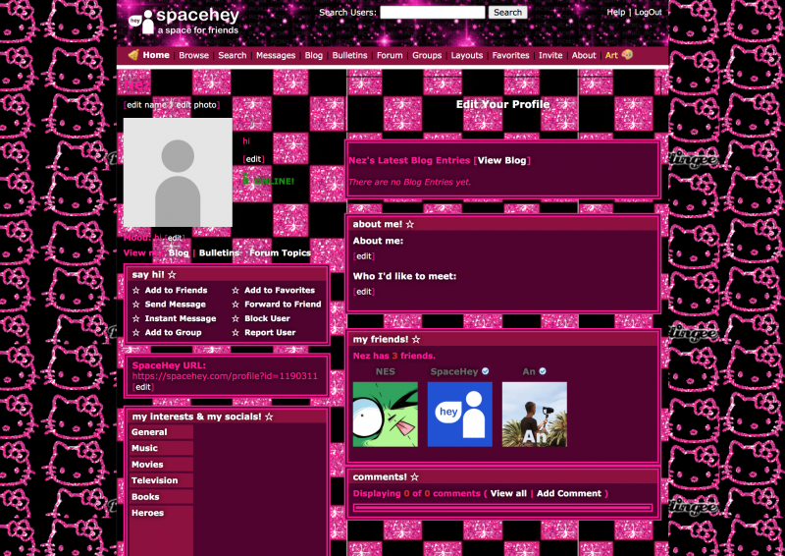
Task: Open NES friend name link
Action: coord(386,371)
